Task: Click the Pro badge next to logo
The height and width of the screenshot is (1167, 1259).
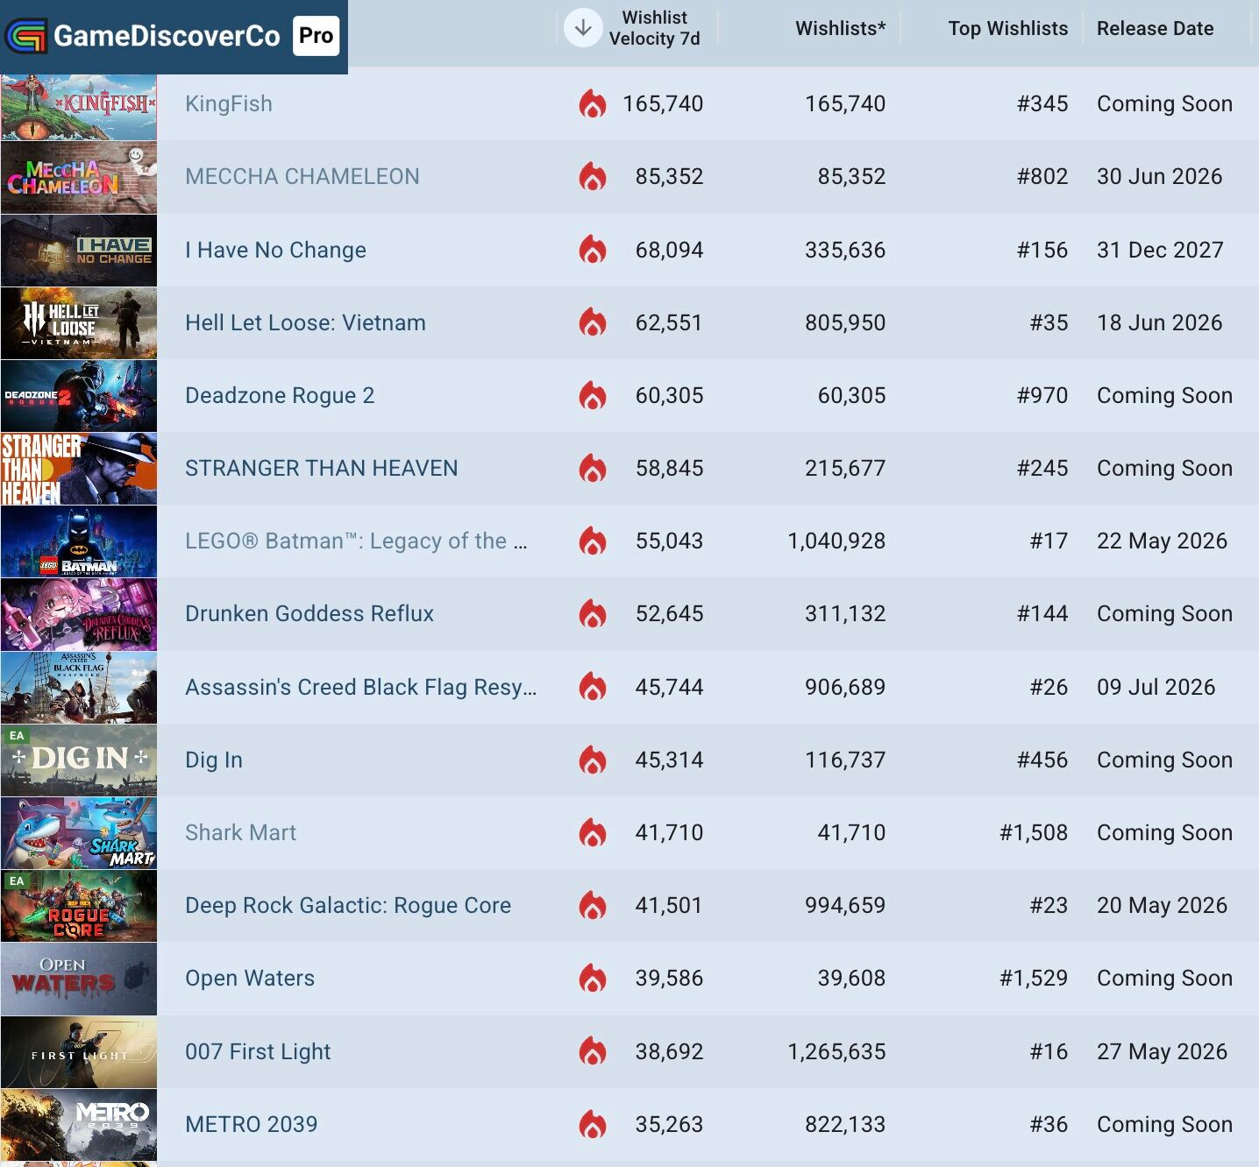Action: tap(316, 36)
